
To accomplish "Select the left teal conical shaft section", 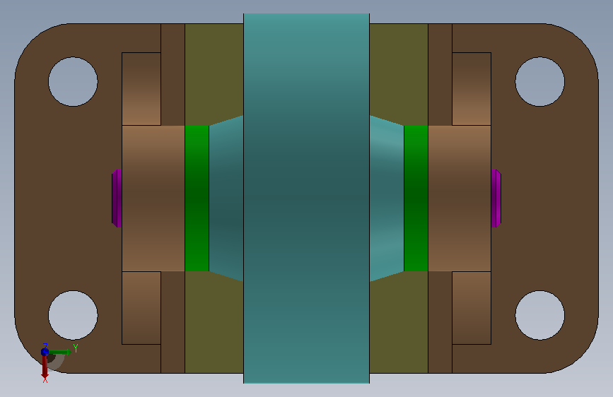I will click(226, 198).
